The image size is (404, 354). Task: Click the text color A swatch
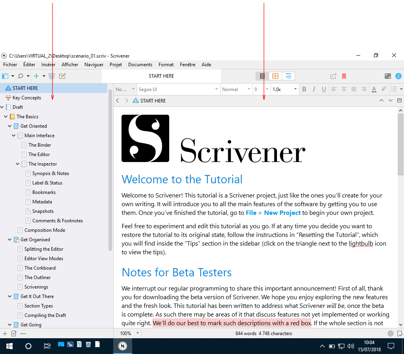[x=374, y=89]
